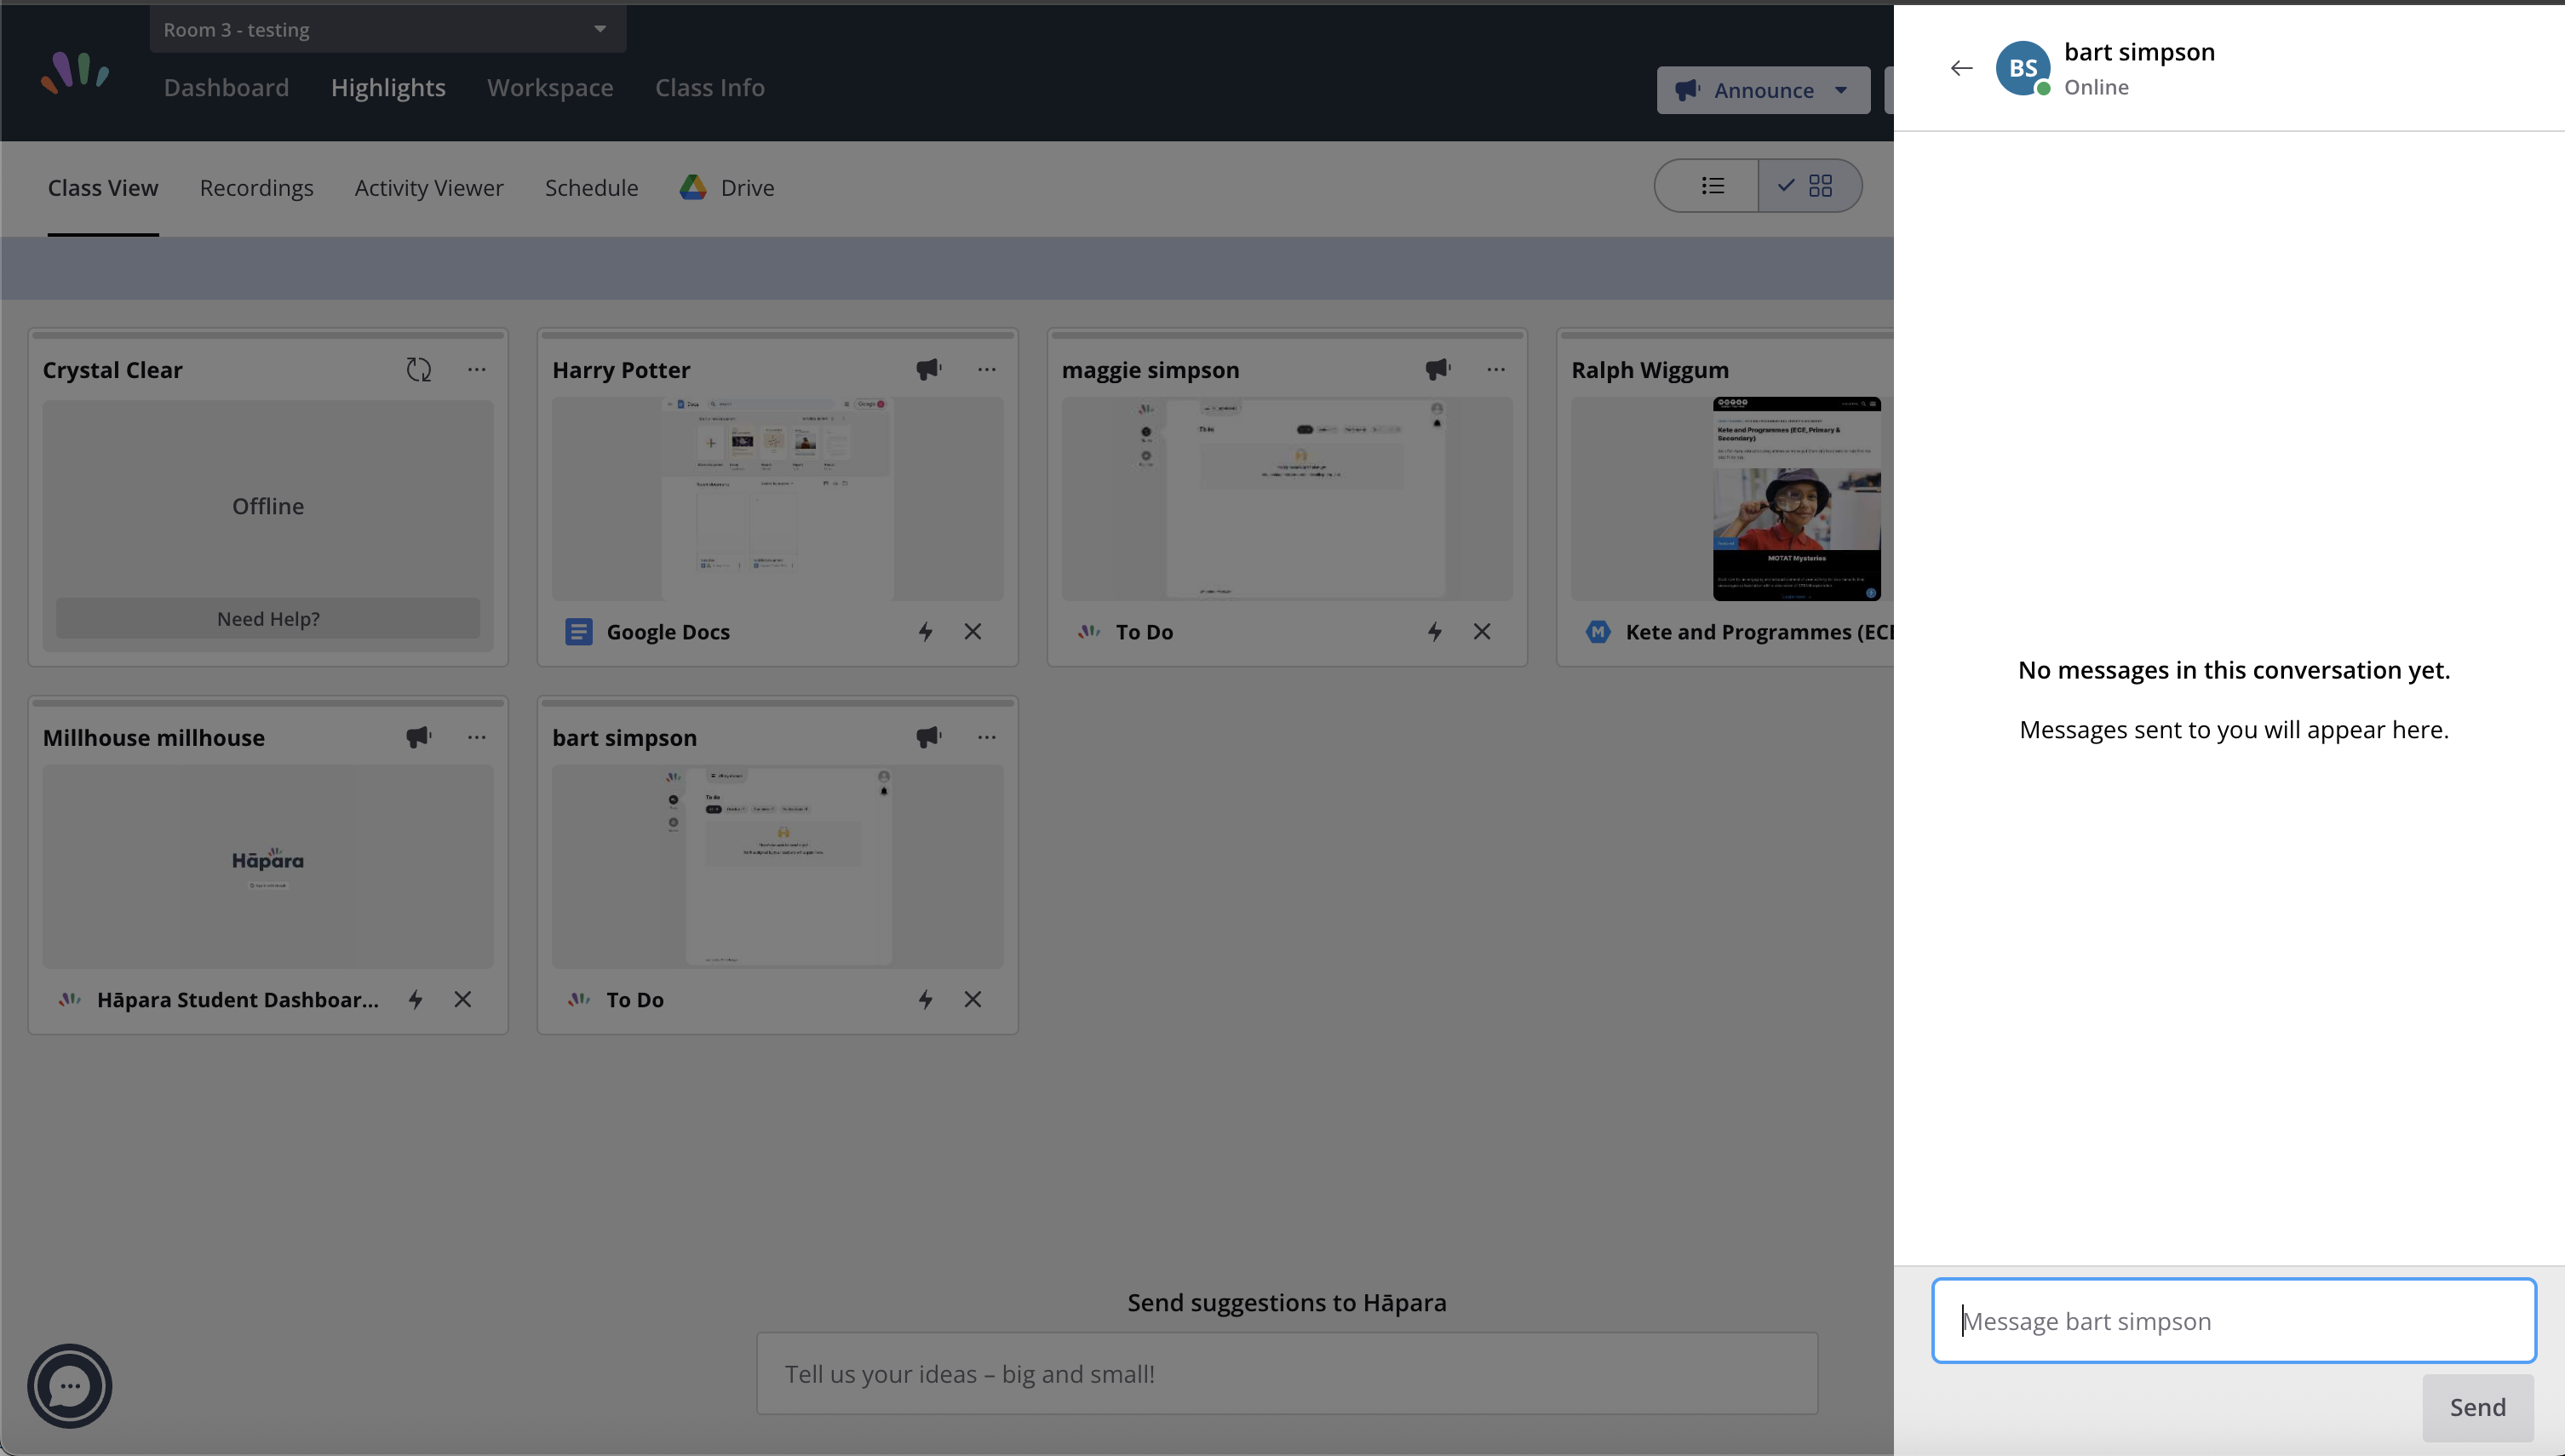Expand the Room 3 - testing class selector
This screenshot has width=2565, height=1456.
click(388, 29)
